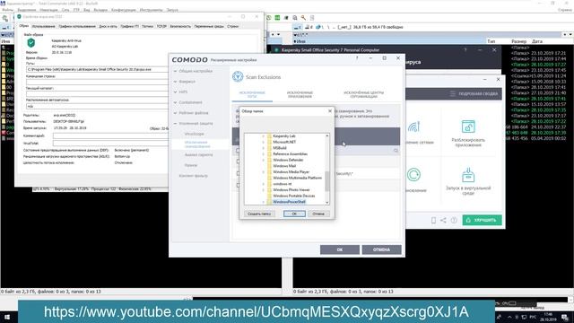The image size is (574, 323).
Task: Open the Windows Start button
Action: point(7,317)
